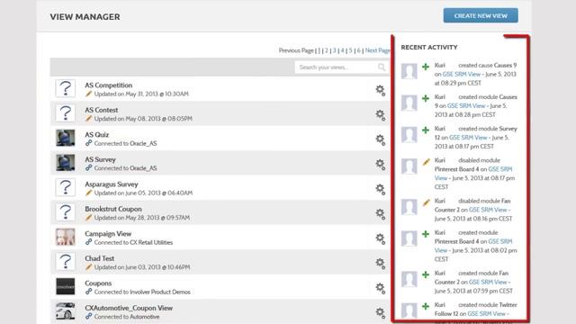
Task: Open the AS Survey view title
Action: [x=100, y=159]
